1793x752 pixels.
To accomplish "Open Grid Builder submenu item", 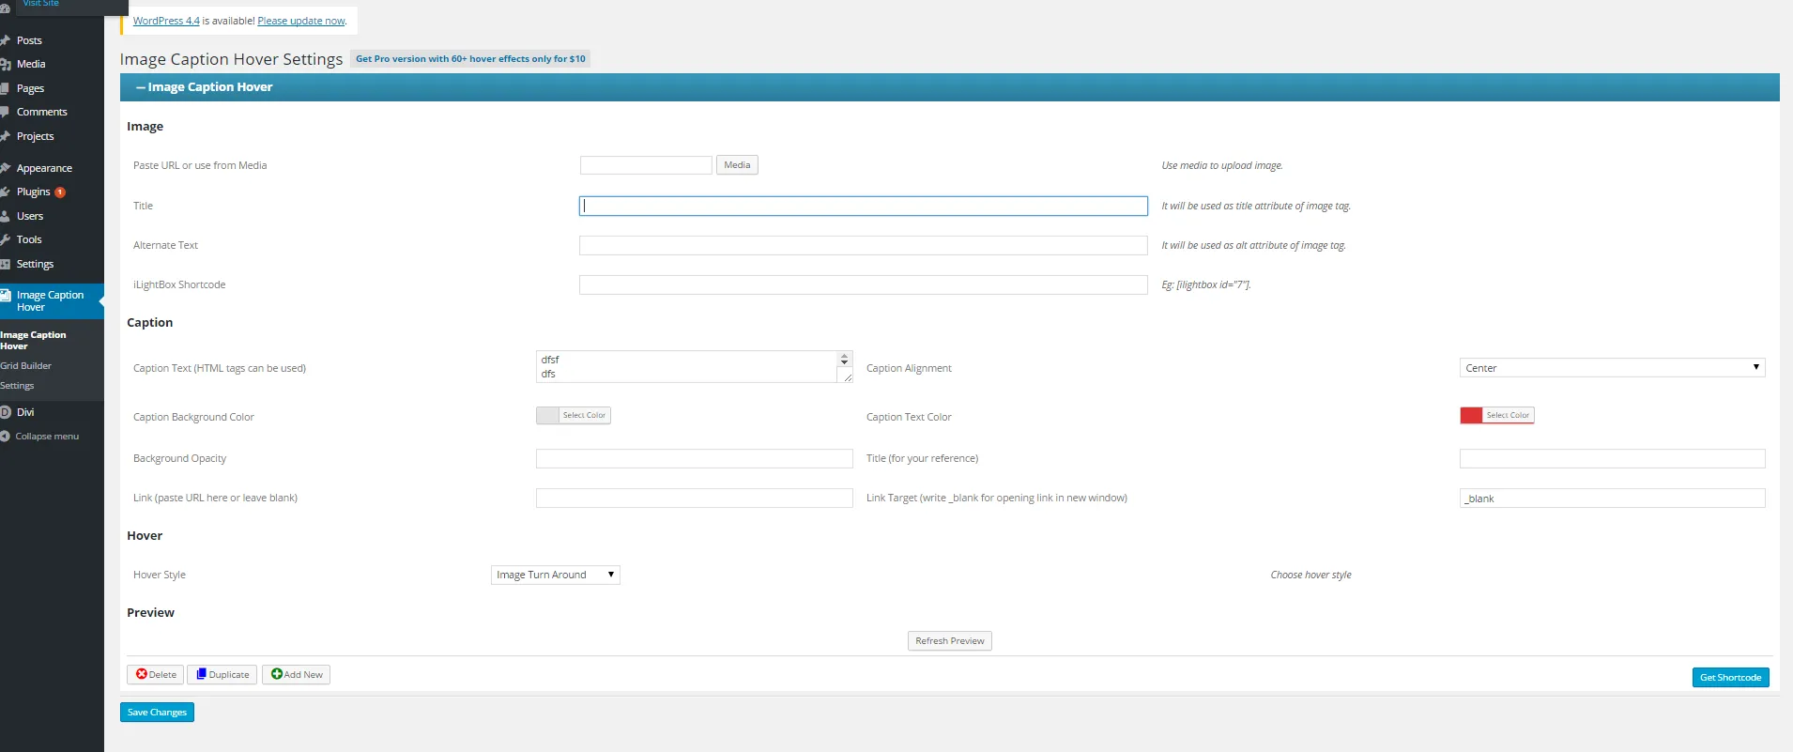I will tap(26, 366).
